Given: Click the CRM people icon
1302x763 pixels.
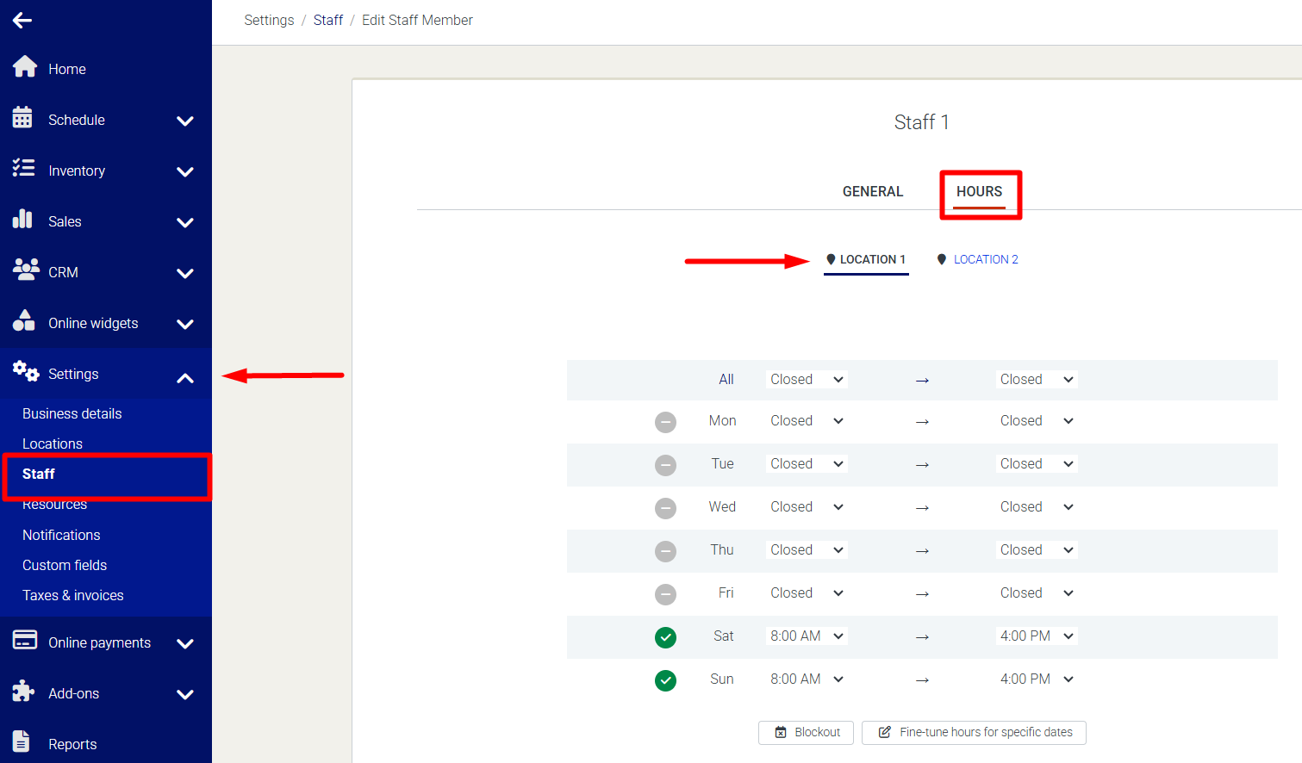Looking at the screenshot, I should click(x=25, y=270).
